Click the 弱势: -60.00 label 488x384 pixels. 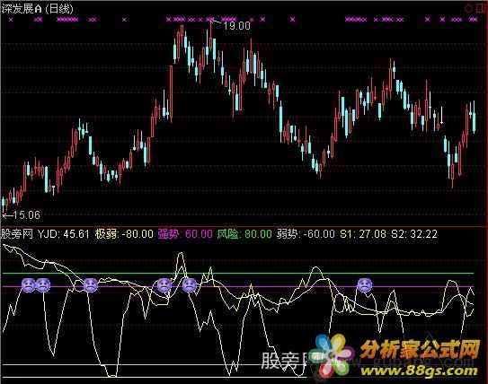coord(306,234)
